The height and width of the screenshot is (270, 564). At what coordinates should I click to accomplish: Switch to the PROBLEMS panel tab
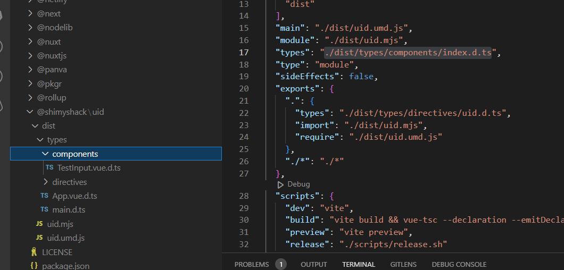(252, 265)
